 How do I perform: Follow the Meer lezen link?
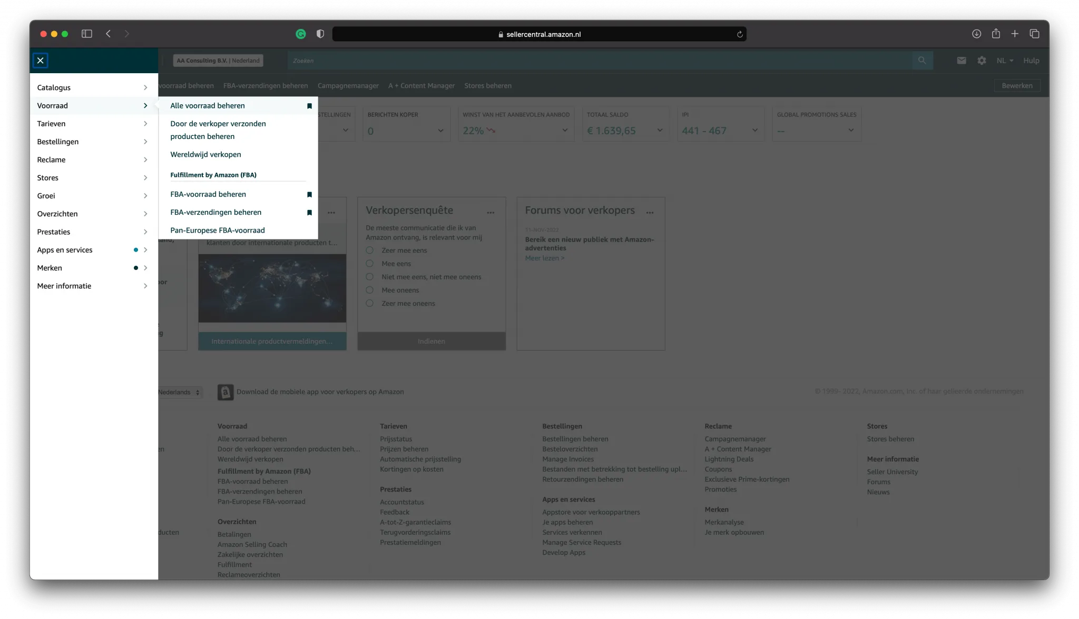(x=544, y=258)
